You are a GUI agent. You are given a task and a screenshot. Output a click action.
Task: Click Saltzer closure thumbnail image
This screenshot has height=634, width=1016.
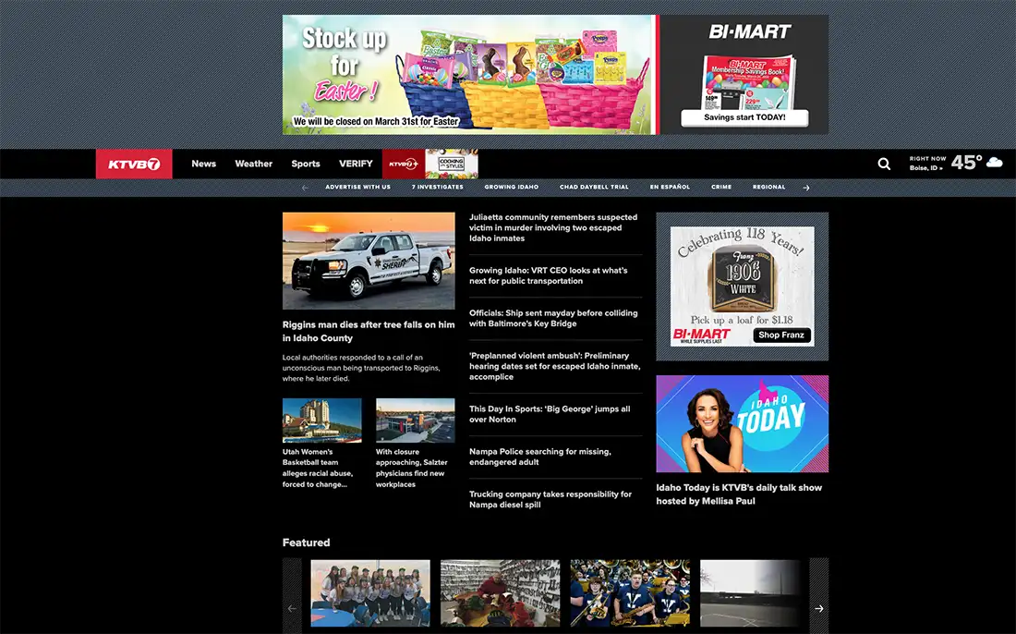[x=416, y=421]
